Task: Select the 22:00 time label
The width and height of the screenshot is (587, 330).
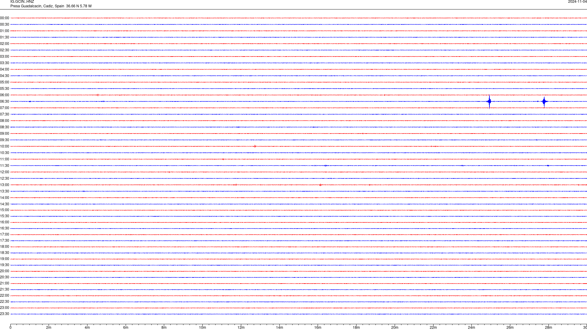Action: point(5,295)
